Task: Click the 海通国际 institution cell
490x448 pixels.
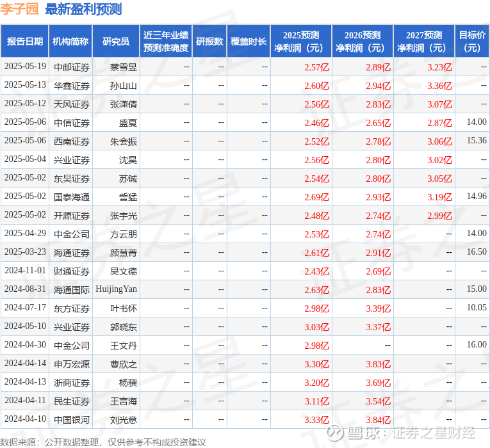Action: point(72,290)
